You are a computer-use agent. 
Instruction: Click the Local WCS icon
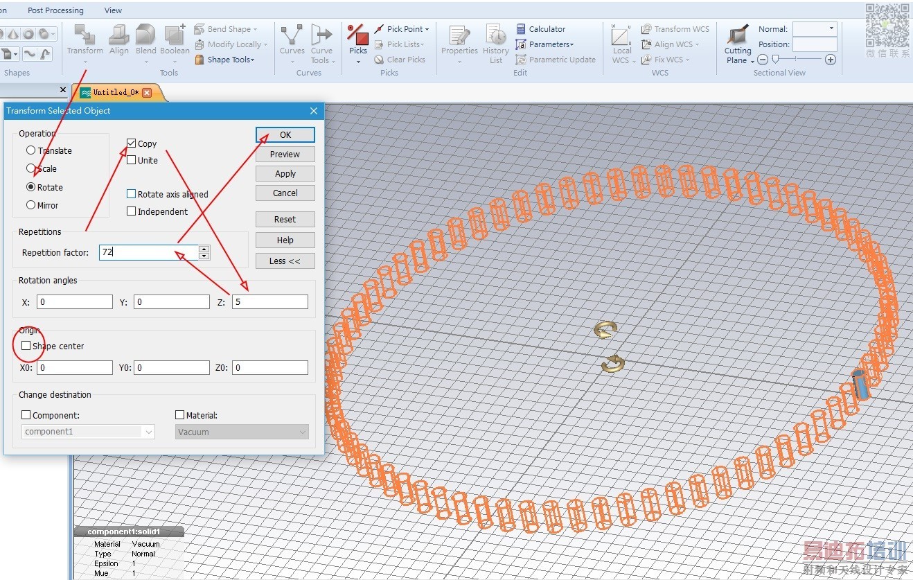(x=621, y=35)
